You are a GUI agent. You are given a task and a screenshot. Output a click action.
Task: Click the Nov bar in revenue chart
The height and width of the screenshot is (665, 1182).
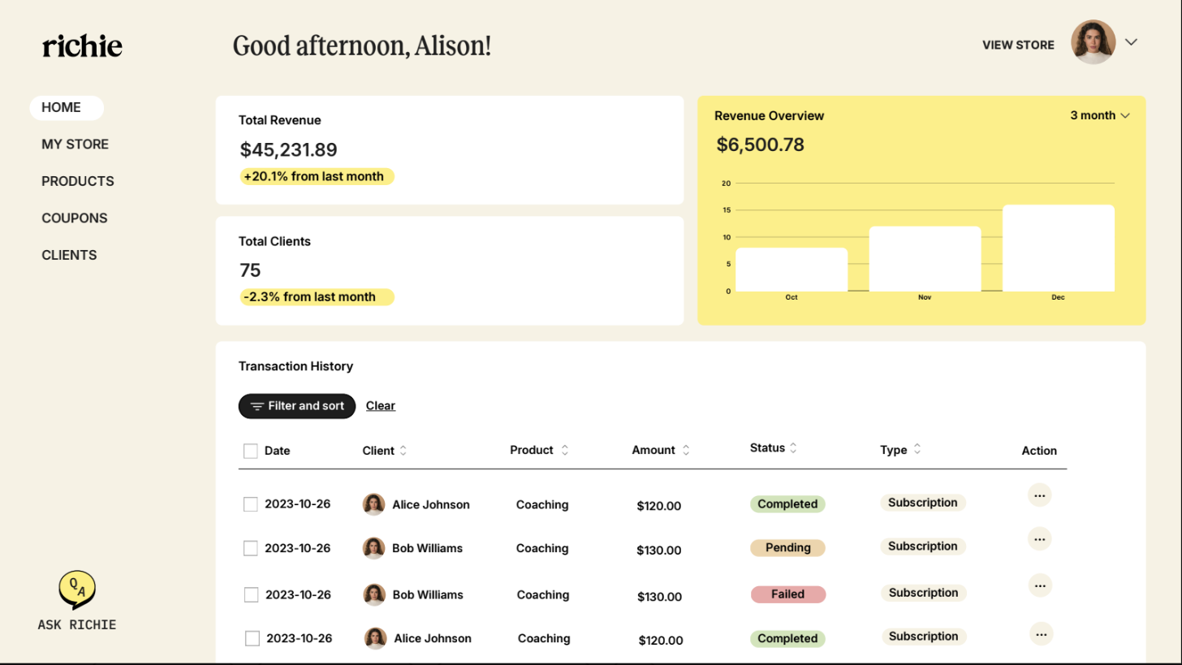click(925, 259)
